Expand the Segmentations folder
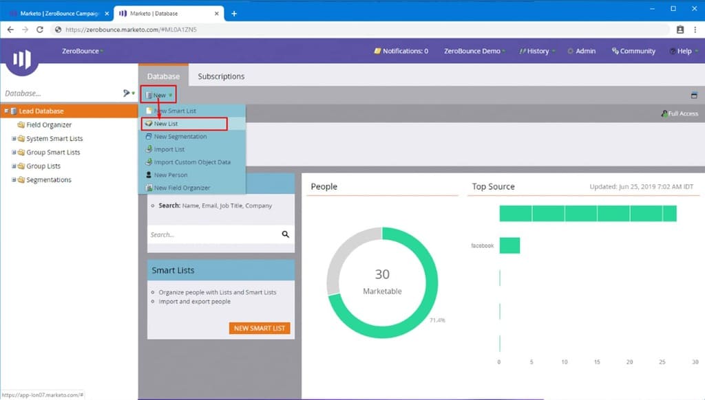Screen dimensions: 705x400 tap(14, 179)
